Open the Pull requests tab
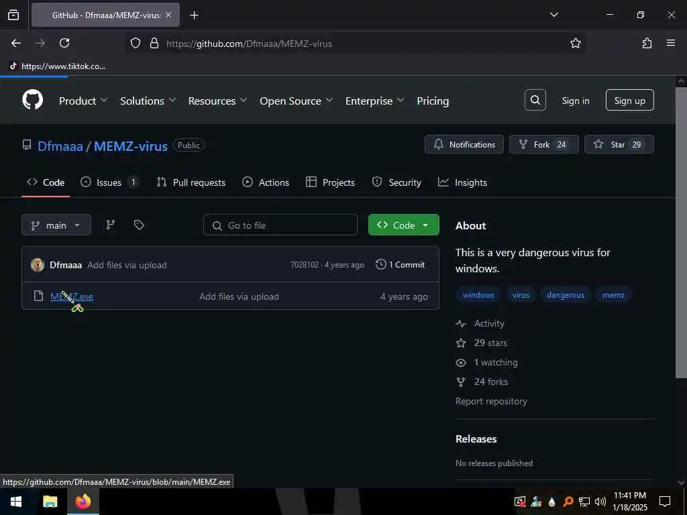Image resolution: width=687 pixels, height=515 pixels. (x=191, y=182)
